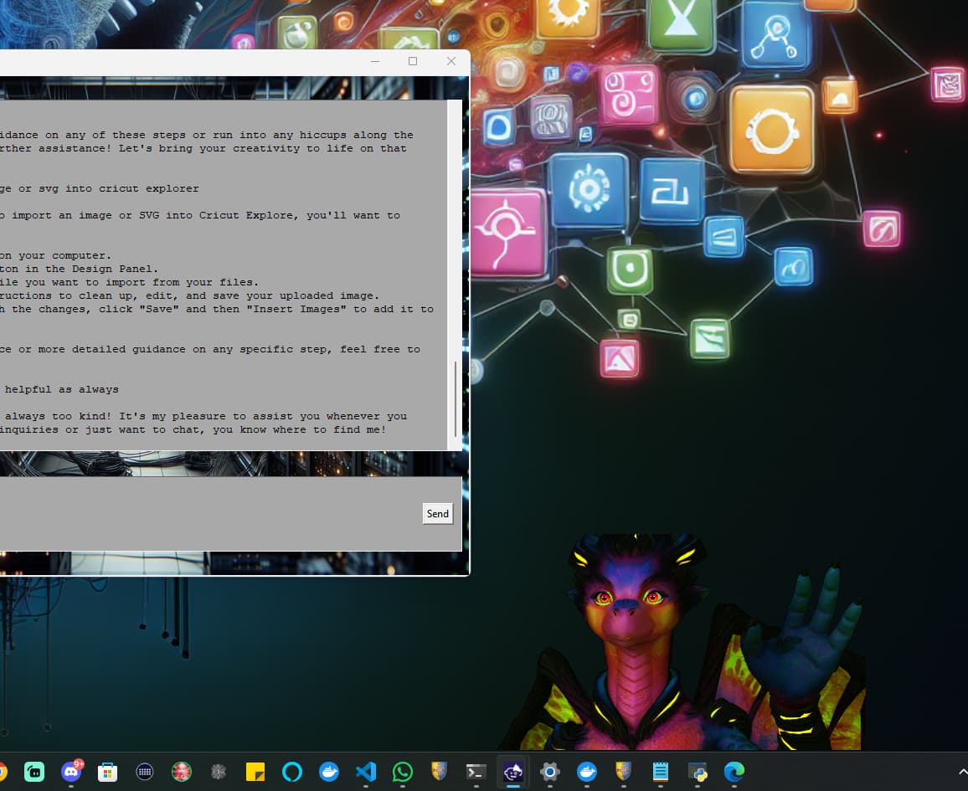968x791 pixels.
Task: Close the chat window
Action: pos(451,61)
